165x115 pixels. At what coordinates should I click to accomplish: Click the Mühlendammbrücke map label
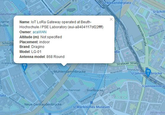click(x=70, y=71)
